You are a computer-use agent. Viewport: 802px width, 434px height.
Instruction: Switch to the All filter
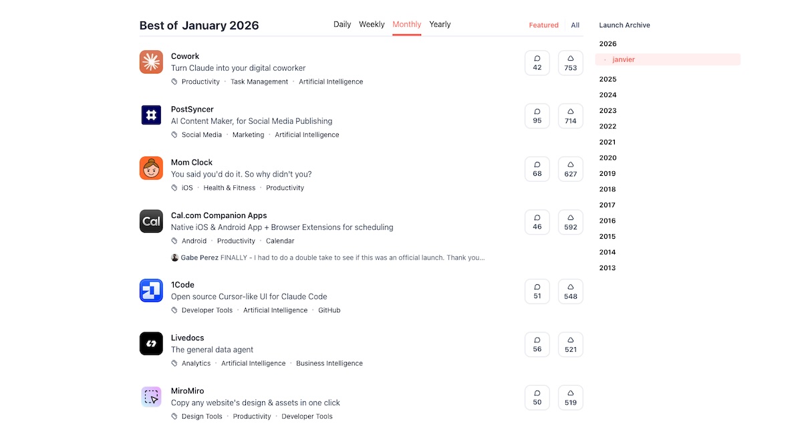pyautogui.click(x=575, y=25)
